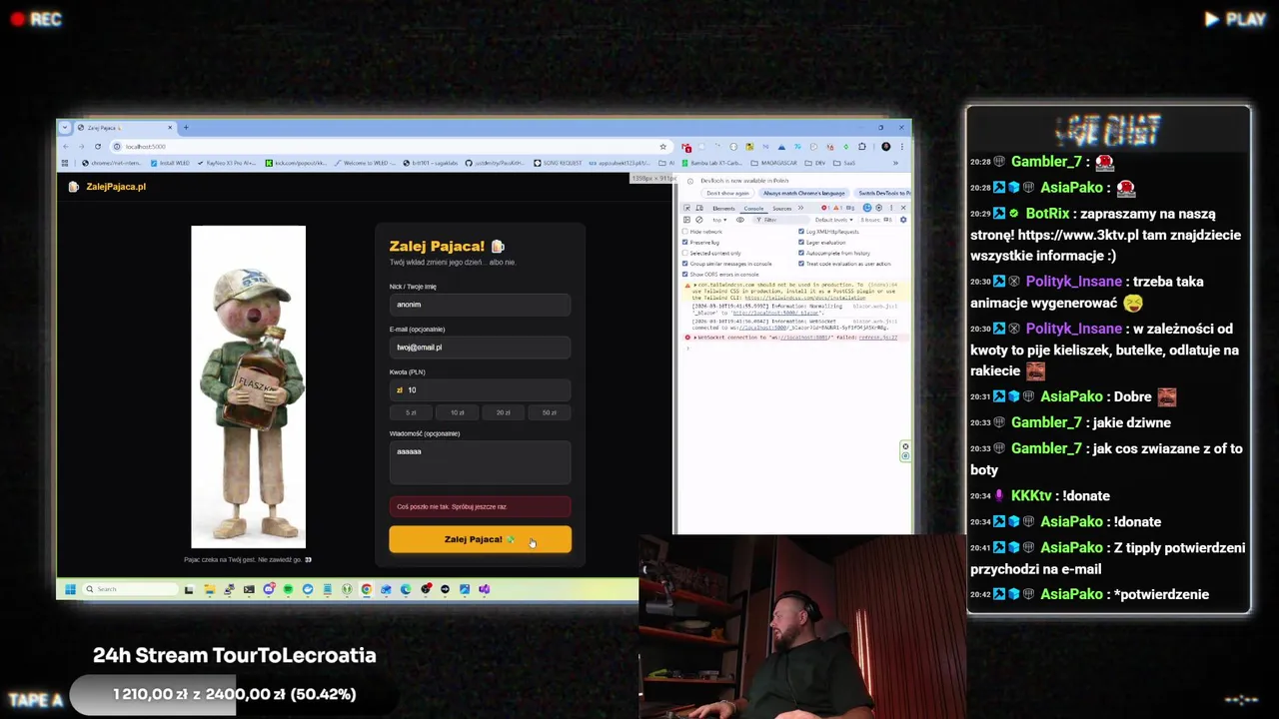Open the Chrome extensions puzzle icon

coord(861,147)
